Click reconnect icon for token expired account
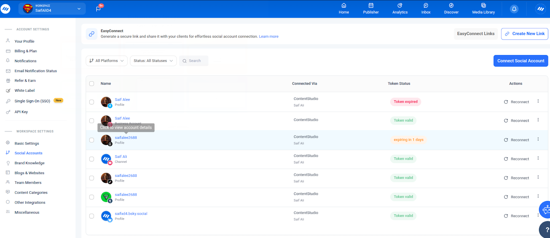The image size is (550, 238). [x=506, y=102]
